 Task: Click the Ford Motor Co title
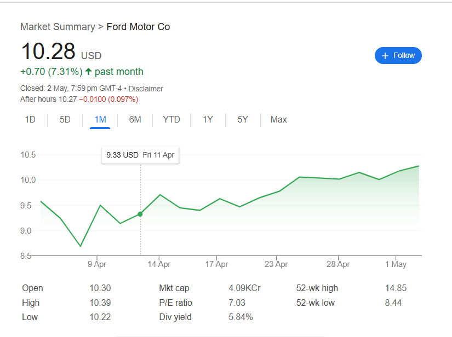(x=138, y=27)
